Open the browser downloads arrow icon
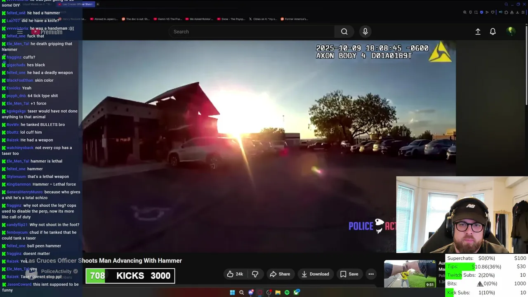This screenshot has width=528, height=297. point(517,12)
